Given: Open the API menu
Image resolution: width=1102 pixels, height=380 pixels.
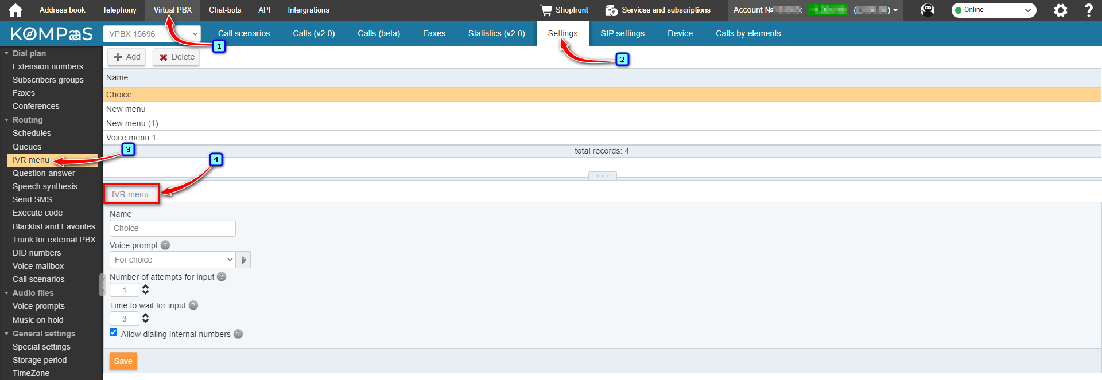Looking at the screenshot, I should (x=265, y=10).
